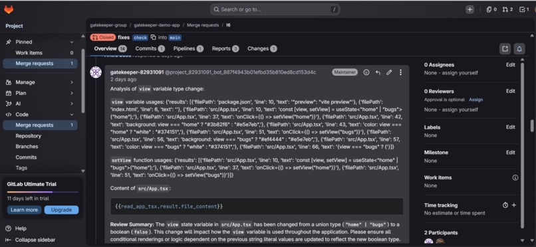
Task: Click the Upgrade button
Action: tap(62, 210)
